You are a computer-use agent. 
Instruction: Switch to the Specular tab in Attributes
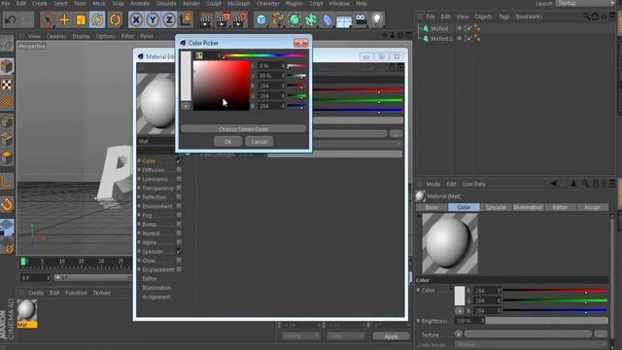496,207
